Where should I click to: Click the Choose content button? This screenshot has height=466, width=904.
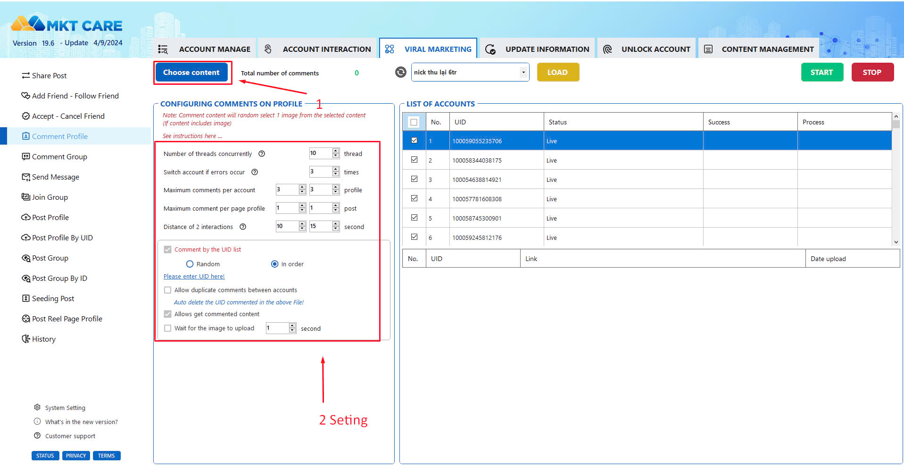coord(191,72)
